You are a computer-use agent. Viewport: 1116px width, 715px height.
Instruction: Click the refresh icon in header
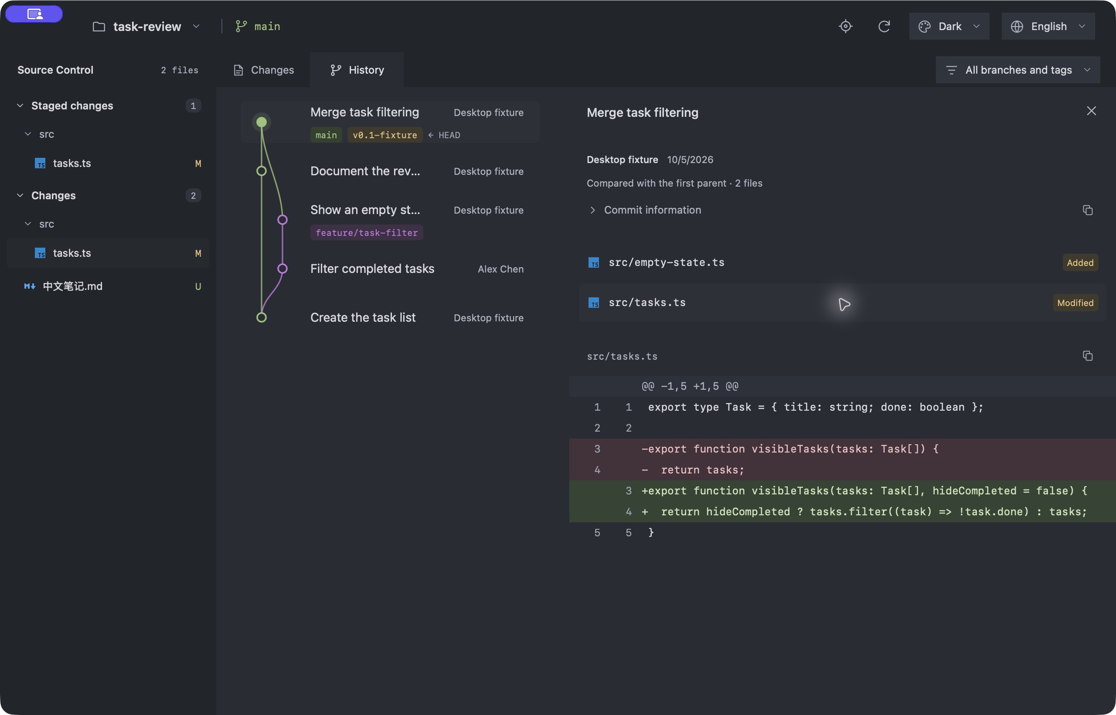coord(884,27)
